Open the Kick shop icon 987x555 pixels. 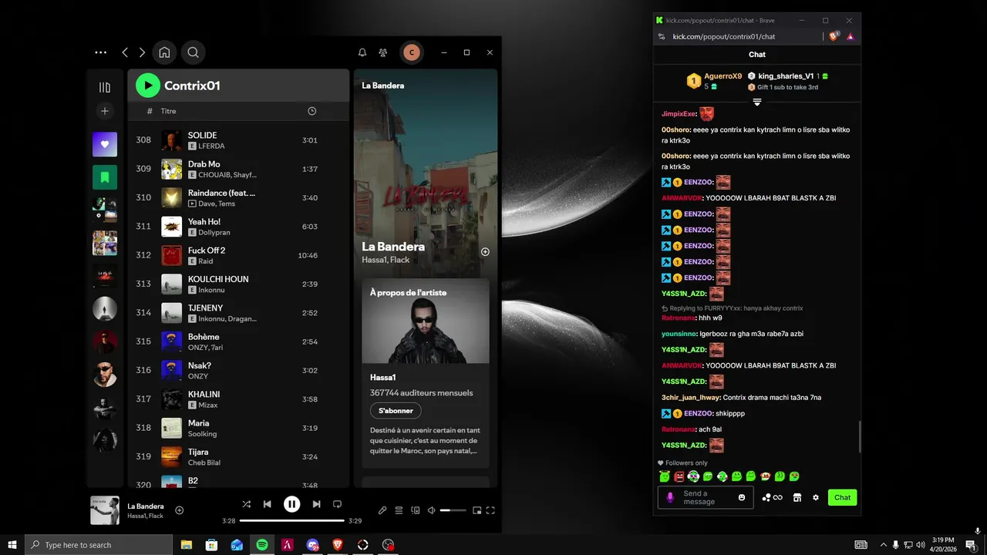point(797,497)
